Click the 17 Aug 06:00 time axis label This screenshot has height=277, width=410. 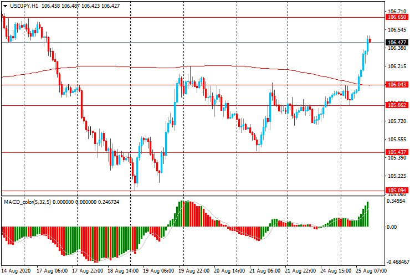[52, 270]
